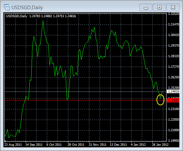Click the 26 Jan 2012 date label

coord(160,145)
